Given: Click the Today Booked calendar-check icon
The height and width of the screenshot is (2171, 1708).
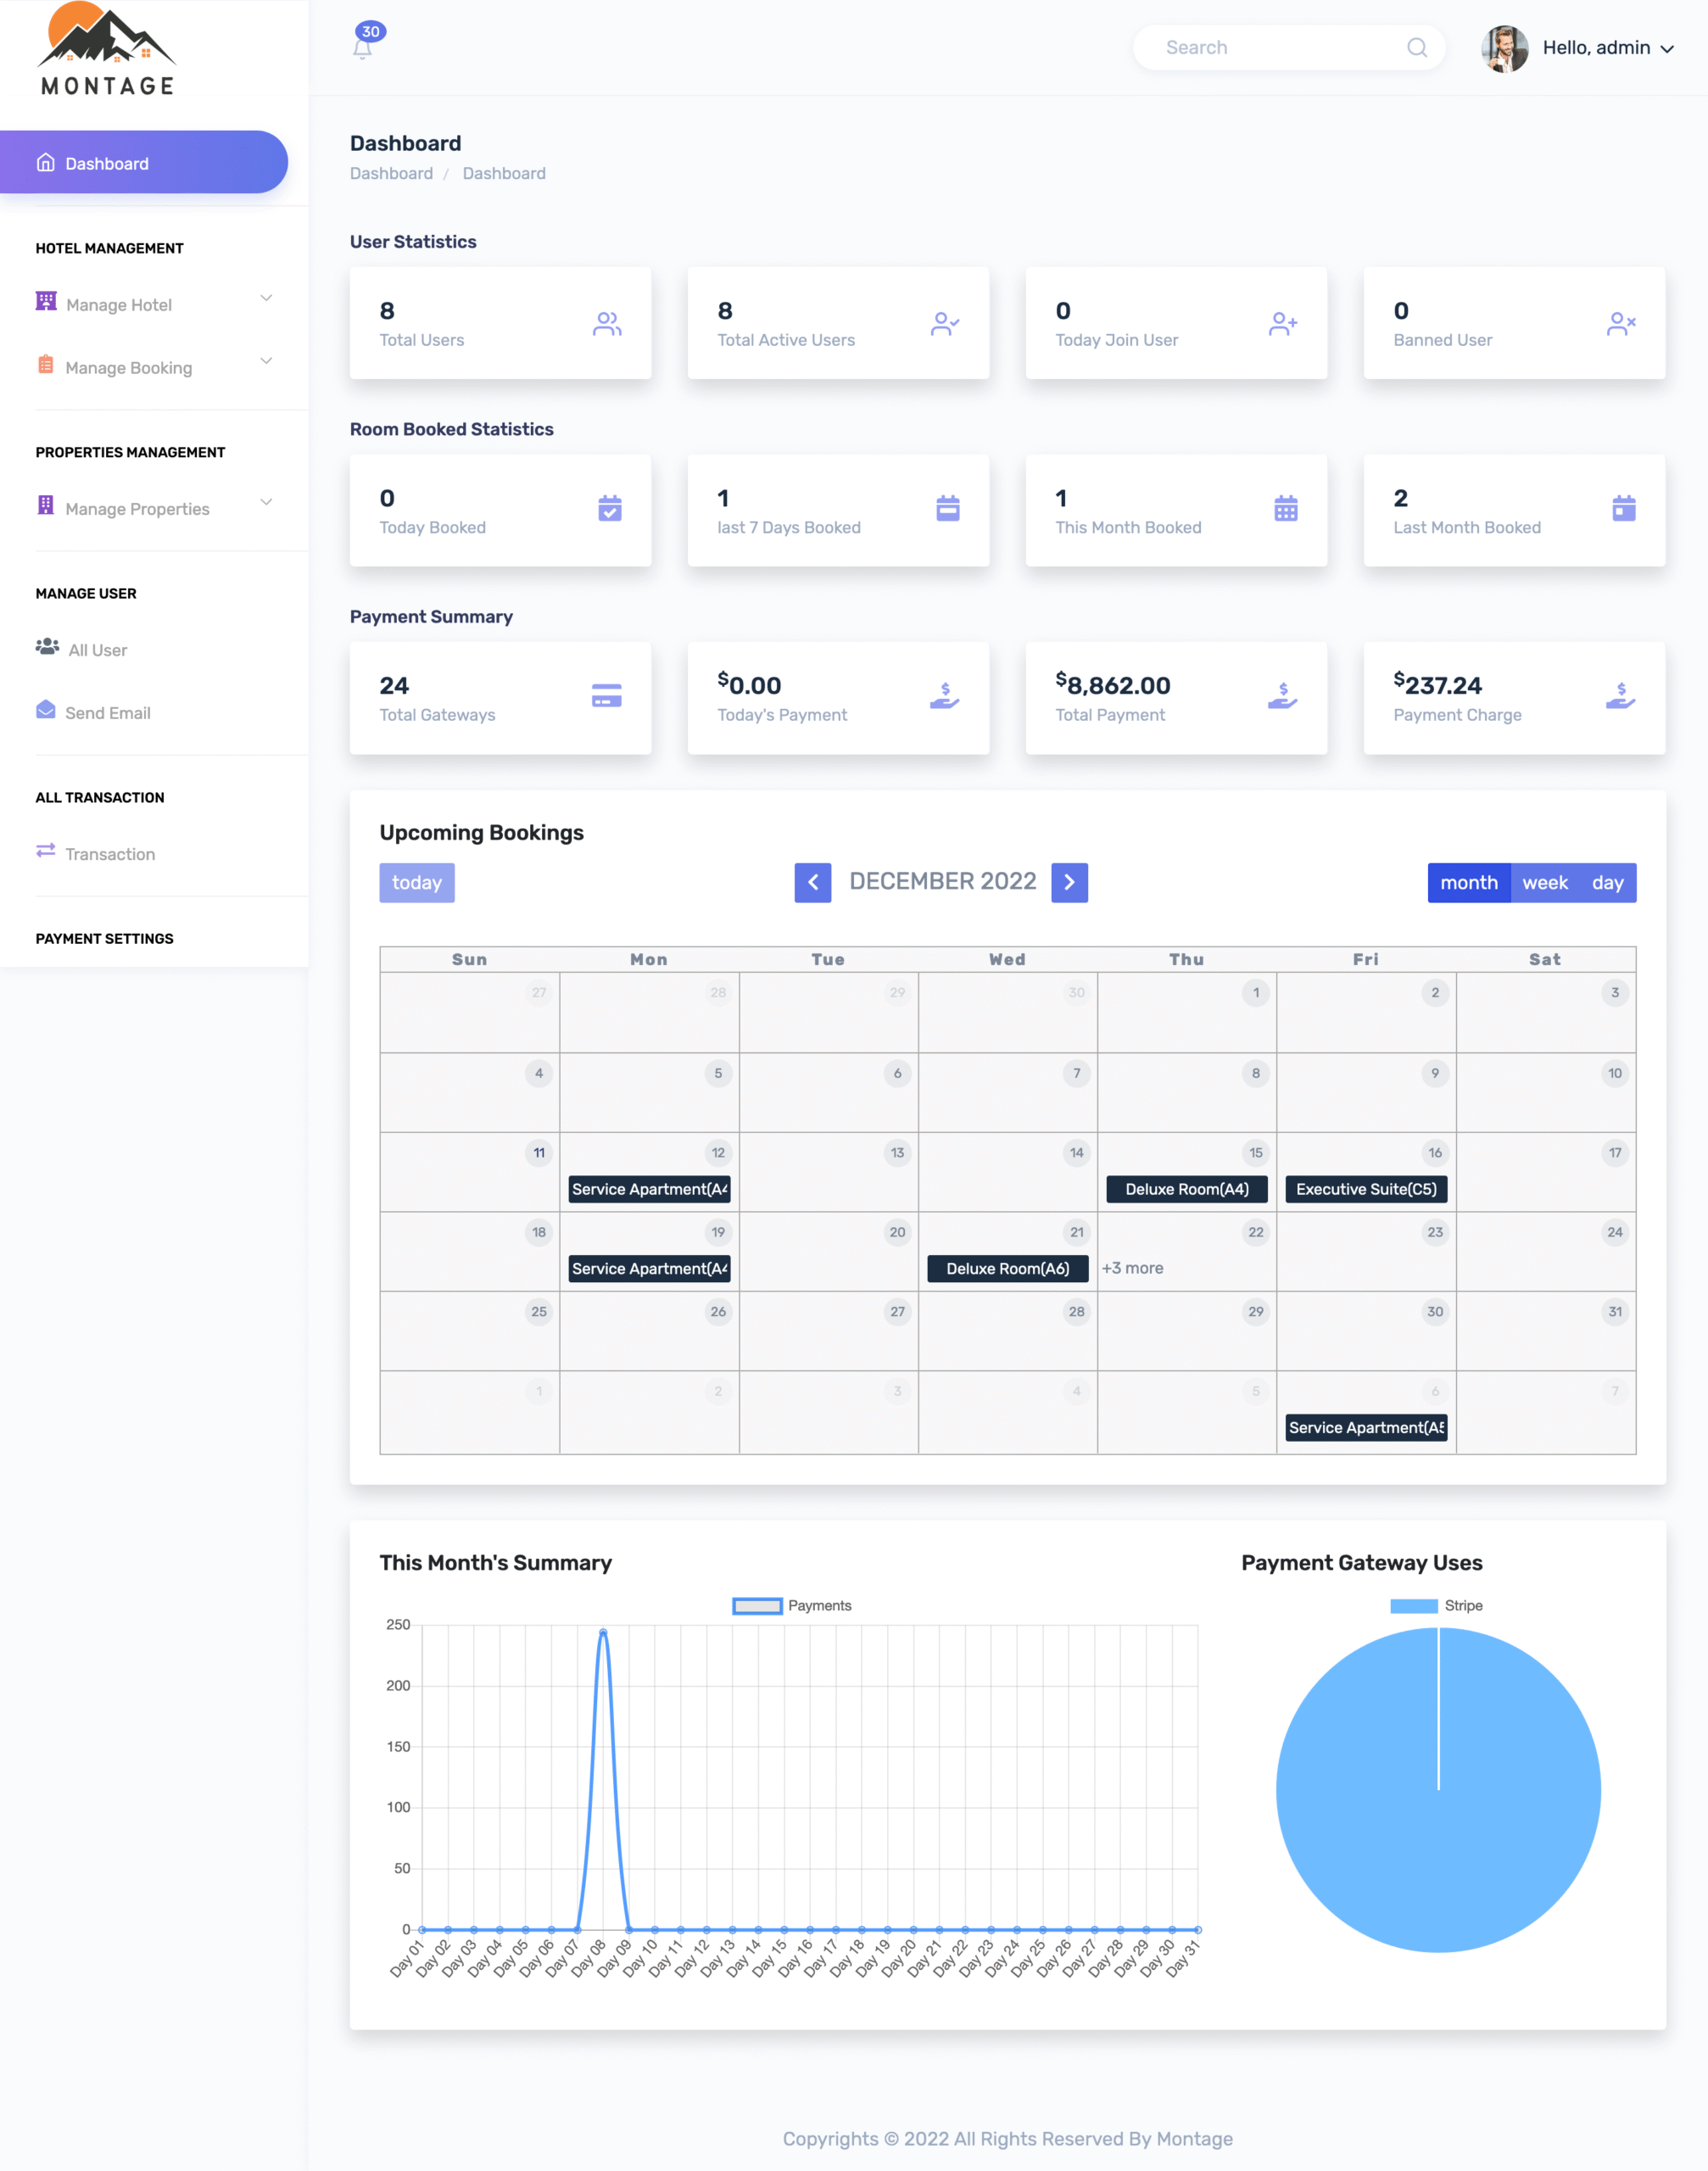Looking at the screenshot, I should (609, 509).
